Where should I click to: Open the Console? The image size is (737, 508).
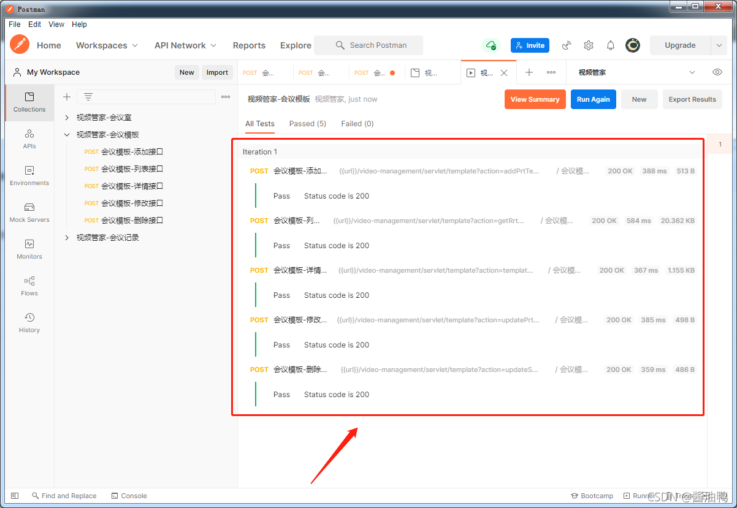129,496
